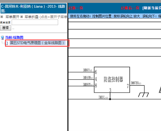Click wire label IM06P in diagram
Screen dimensions: 161x131
click(88, 70)
